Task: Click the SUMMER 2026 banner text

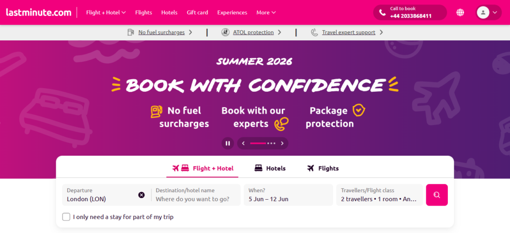Action: [x=255, y=61]
